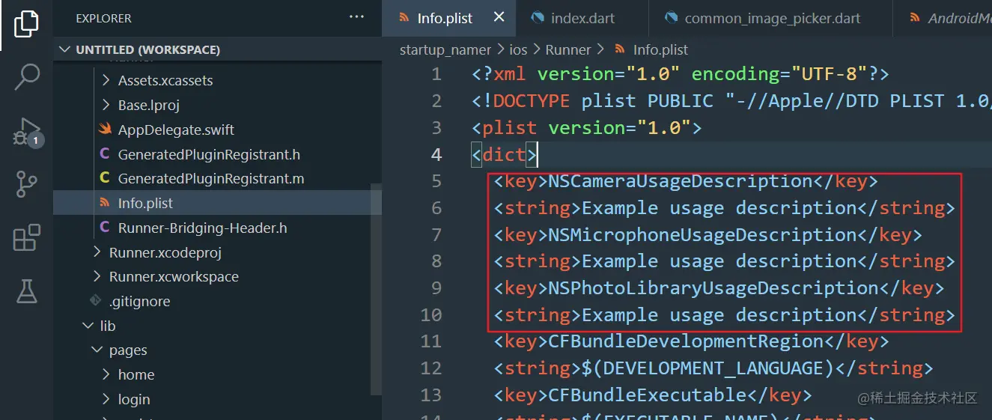Collapse the UNTITLED (WORKSPACE) section
Viewport: 992px width, 420px height.
(64, 50)
